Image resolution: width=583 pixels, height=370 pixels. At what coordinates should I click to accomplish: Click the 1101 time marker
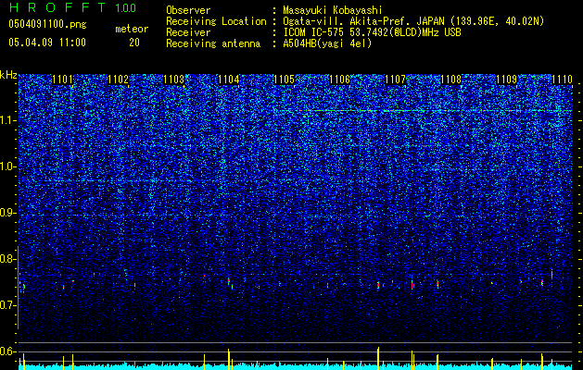62,80
